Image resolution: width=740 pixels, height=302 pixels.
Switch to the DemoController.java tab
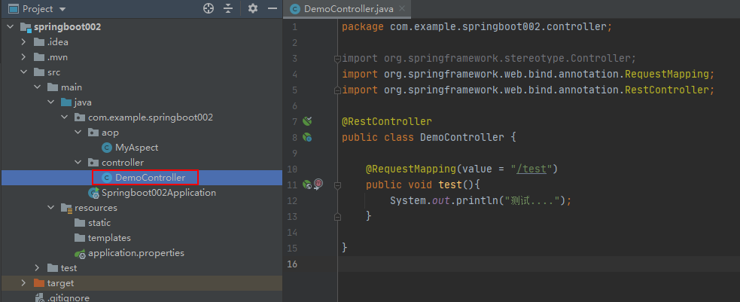(x=337, y=9)
